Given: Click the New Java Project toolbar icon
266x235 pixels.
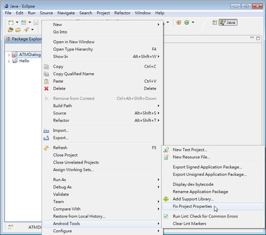Looking at the screenshot, I should 23,22.
